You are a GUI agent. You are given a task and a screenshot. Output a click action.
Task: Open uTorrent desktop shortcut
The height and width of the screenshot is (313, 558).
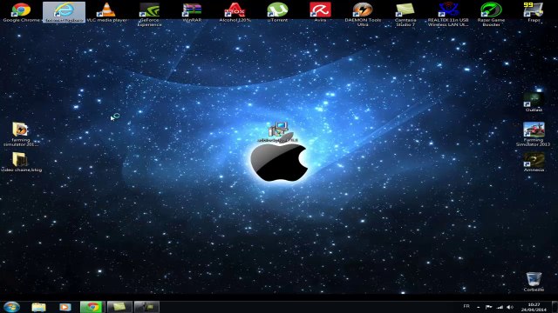click(277, 11)
